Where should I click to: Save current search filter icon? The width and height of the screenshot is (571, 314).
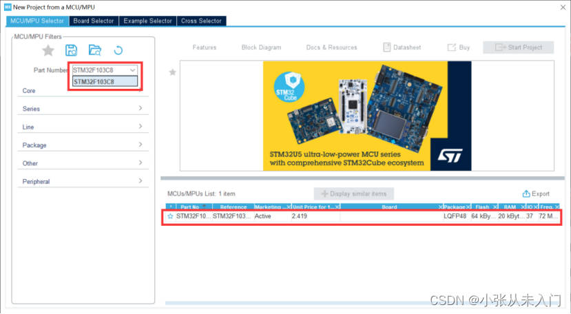click(72, 50)
